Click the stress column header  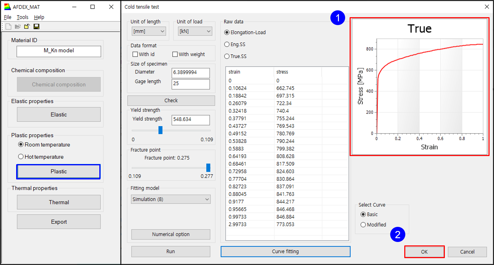298,72
